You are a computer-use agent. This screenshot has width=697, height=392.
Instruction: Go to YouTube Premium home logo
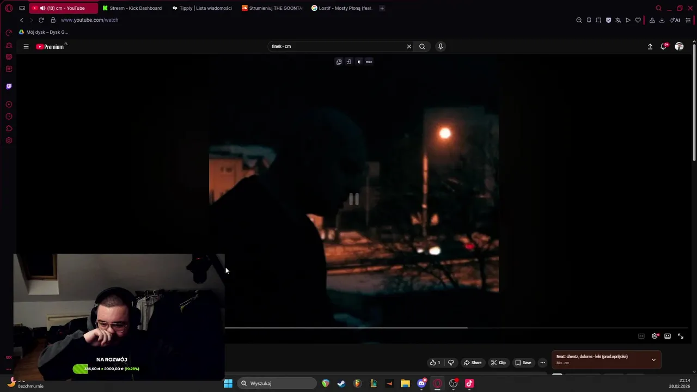50,46
